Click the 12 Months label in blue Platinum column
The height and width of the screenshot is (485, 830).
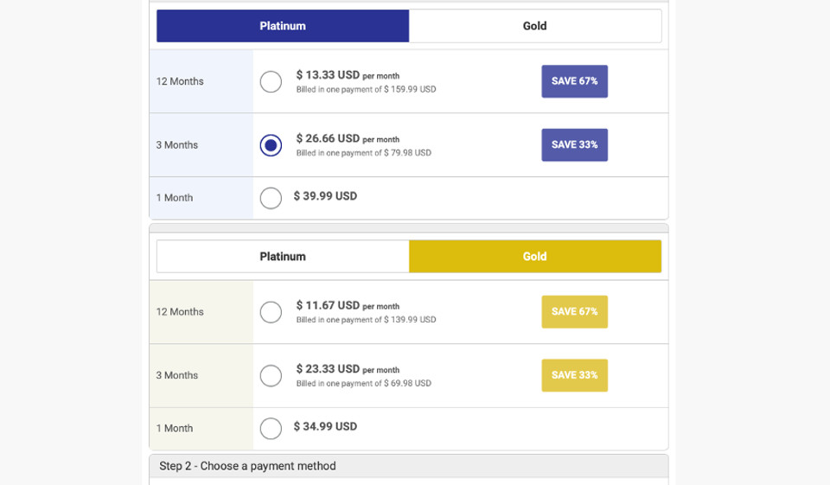[180, 81]
